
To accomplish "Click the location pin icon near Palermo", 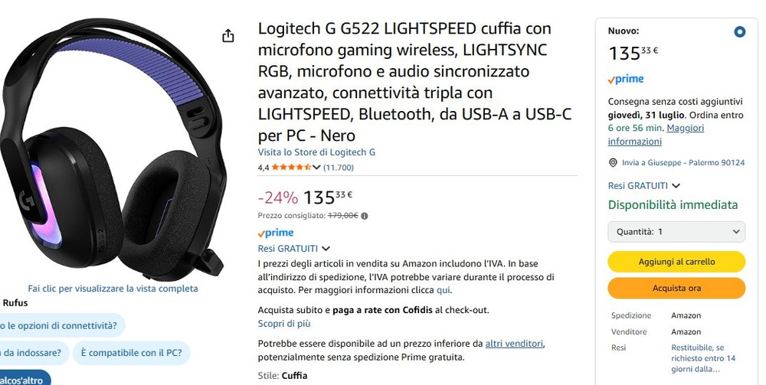I will point(613,162).
